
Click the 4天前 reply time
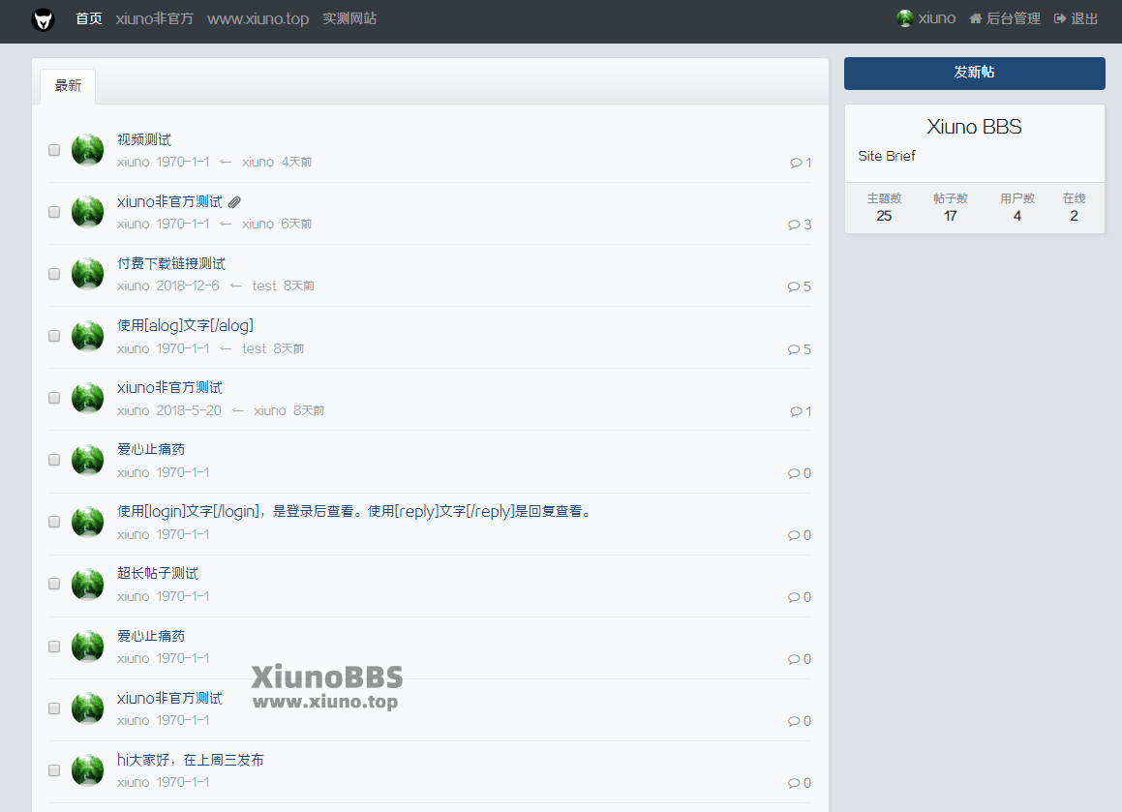point(296,163)
